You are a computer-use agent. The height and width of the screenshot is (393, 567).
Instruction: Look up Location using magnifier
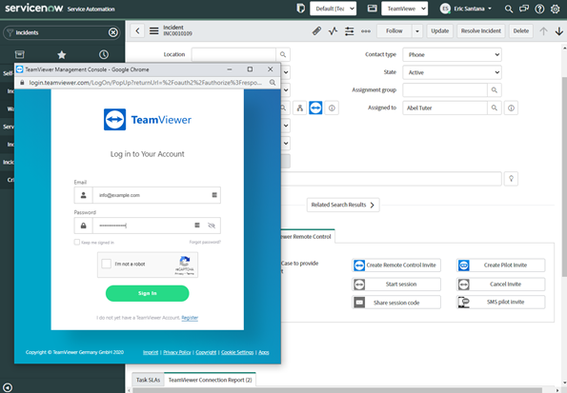tap(283, 54)
